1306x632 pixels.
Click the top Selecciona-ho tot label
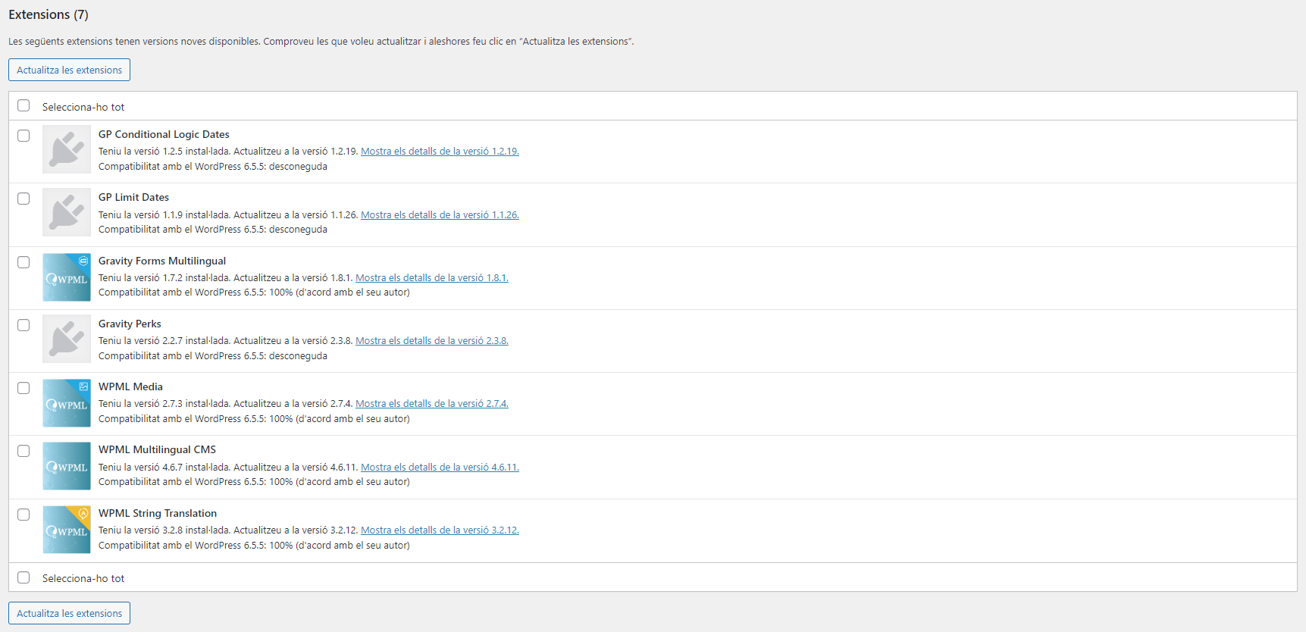click(x=83, y=107)
